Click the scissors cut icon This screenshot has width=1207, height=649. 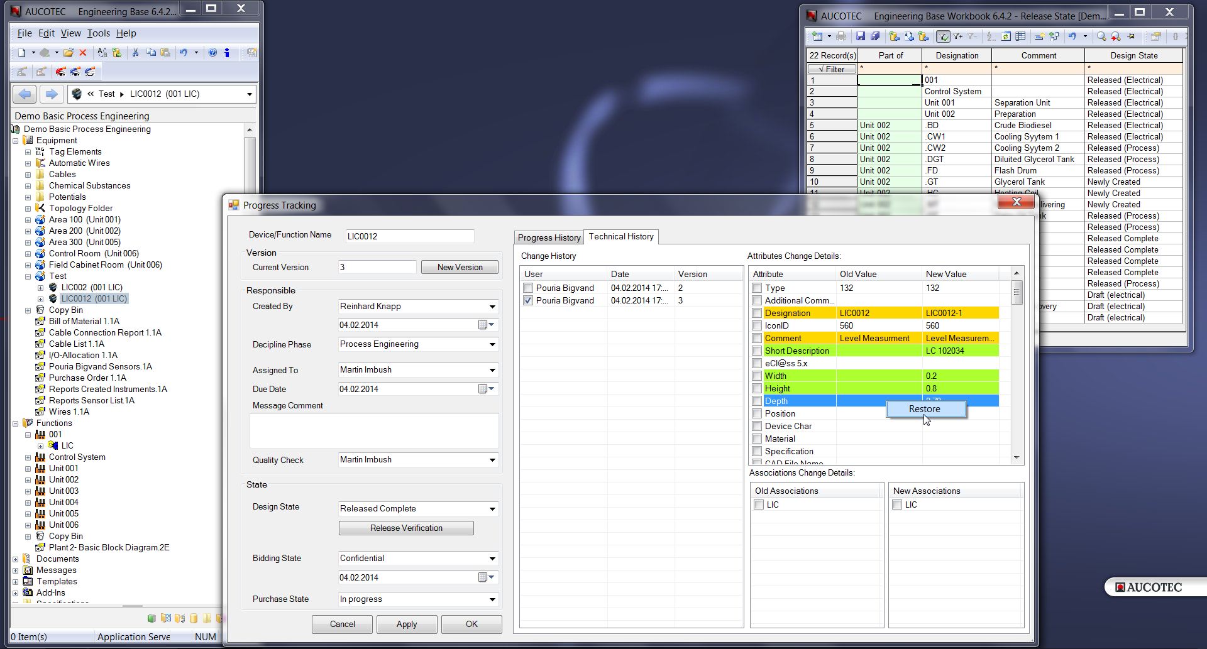[x=135, y=53]
